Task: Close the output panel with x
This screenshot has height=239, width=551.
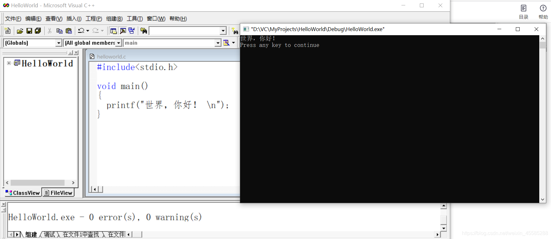Action: [3, 204]
